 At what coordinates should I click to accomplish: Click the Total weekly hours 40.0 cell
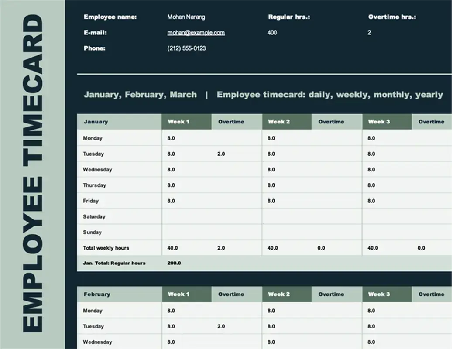[173, 248]
